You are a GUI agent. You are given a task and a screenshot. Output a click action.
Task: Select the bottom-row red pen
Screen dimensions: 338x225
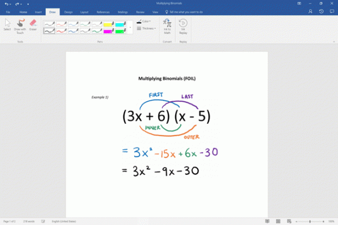[x=61, y=31]
